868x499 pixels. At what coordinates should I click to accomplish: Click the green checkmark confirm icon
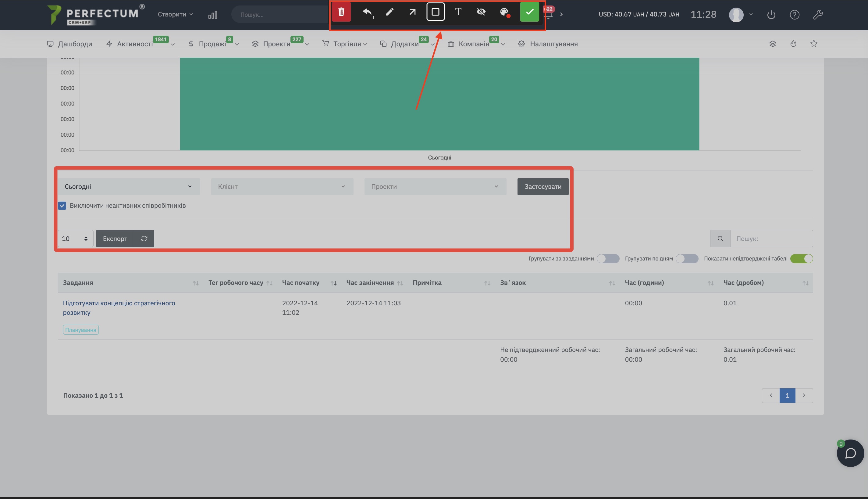click(529, 12)
